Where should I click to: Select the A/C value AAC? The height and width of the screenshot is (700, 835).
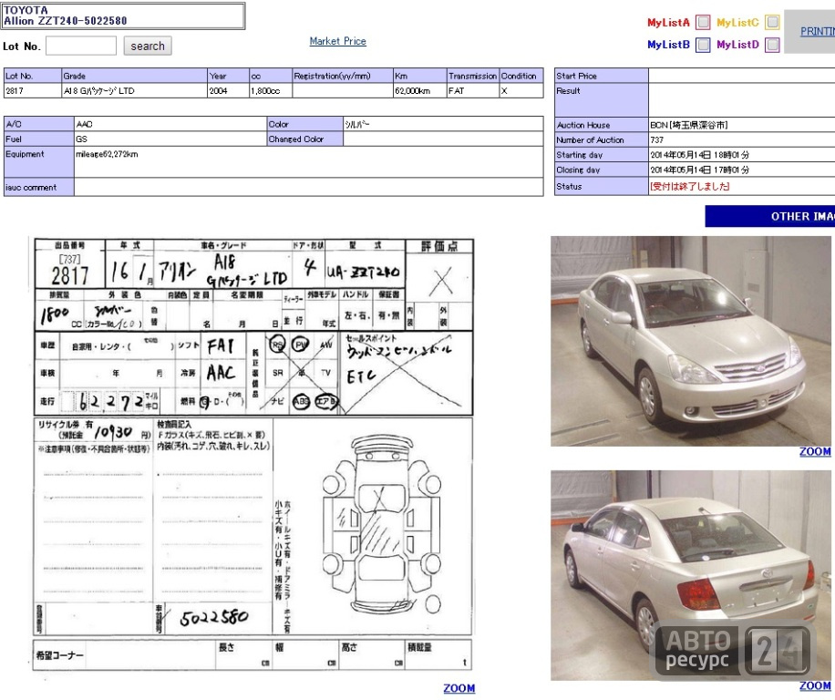(170, 124)
